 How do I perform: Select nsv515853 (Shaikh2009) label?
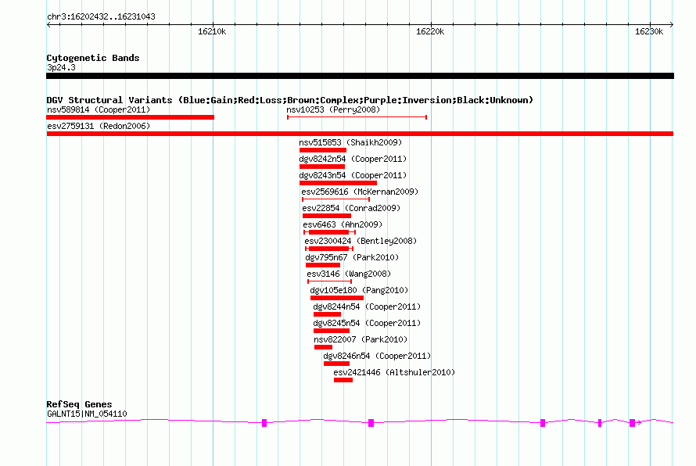tap(350, 142)
